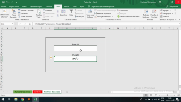Click the zoom slider handle
Image resolution: width=181 pixels, height=102 pixels.
(x=167, y=95)
